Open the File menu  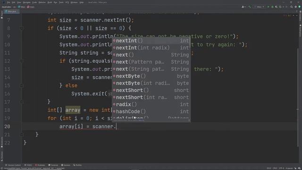8,2
